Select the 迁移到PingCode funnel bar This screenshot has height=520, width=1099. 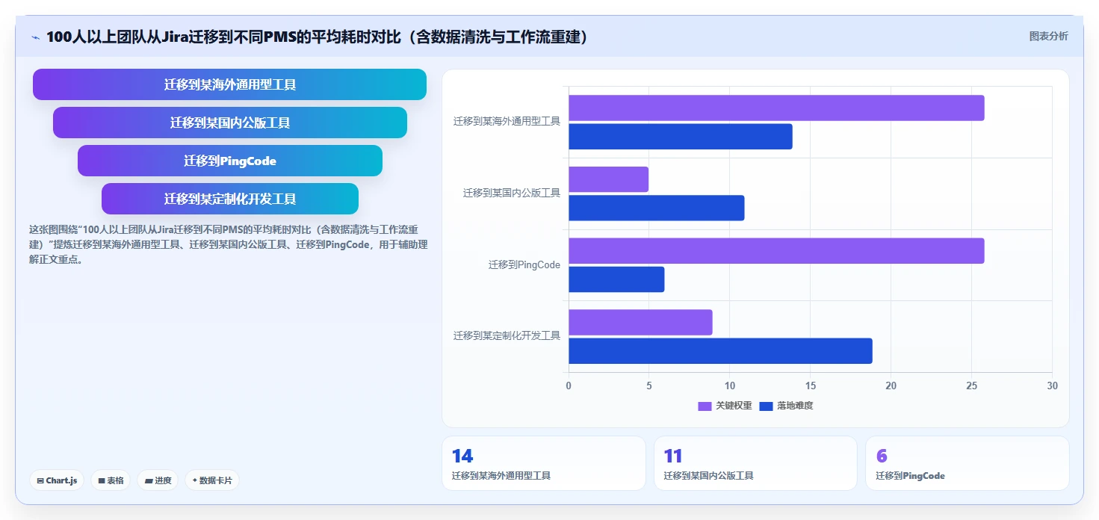coord(230,161)
